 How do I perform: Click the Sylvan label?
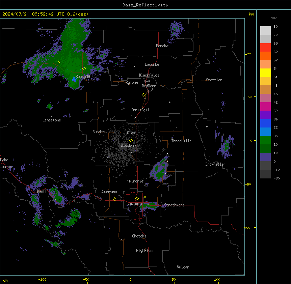[x=132, y=83]
